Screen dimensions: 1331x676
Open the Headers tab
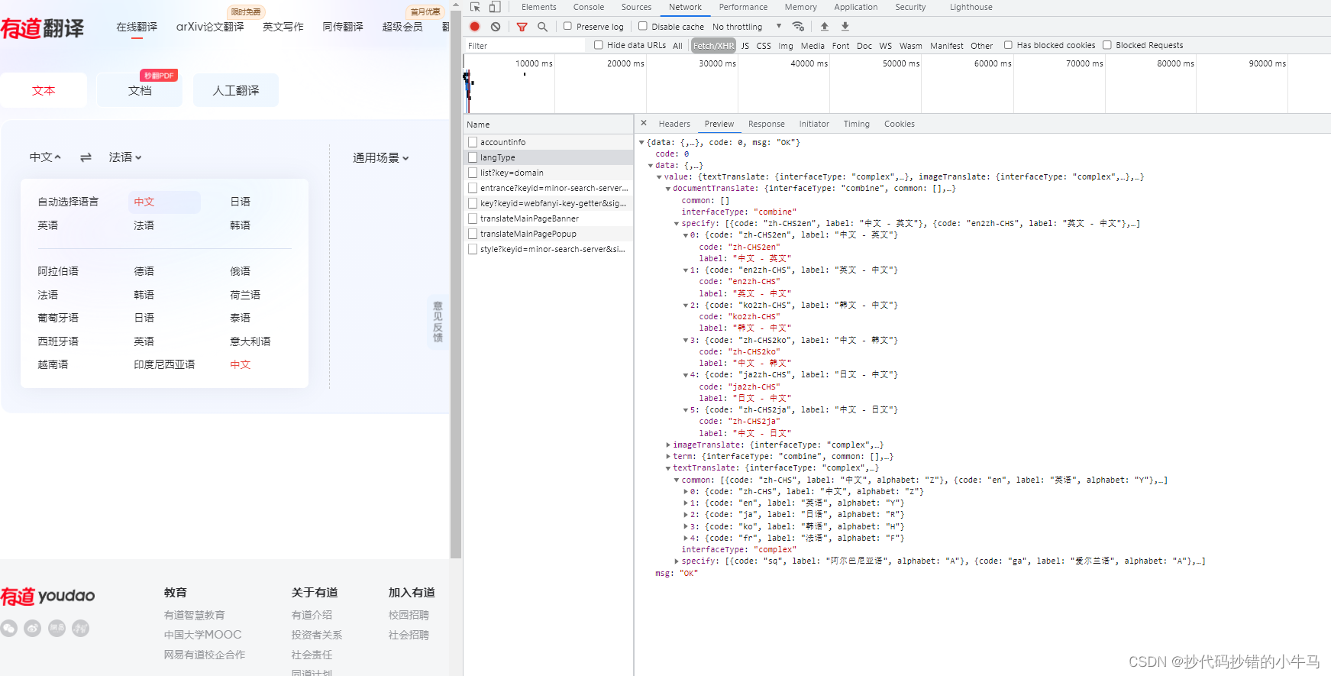point(674,124)
